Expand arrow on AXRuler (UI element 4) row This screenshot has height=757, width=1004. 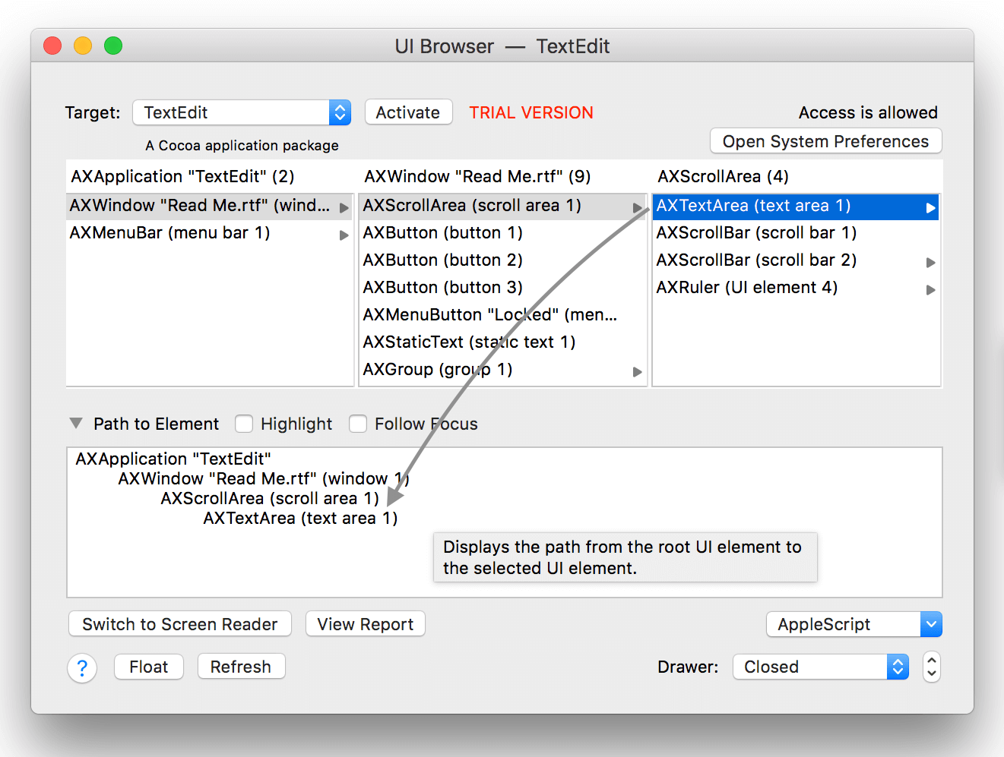(931, 289)
